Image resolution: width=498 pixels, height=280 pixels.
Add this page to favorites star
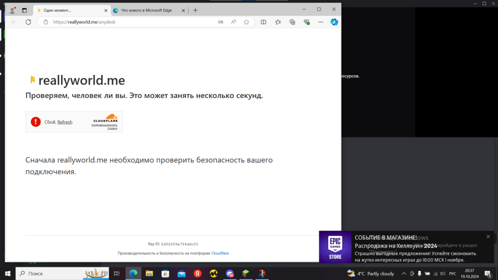(x=247, y=22)
